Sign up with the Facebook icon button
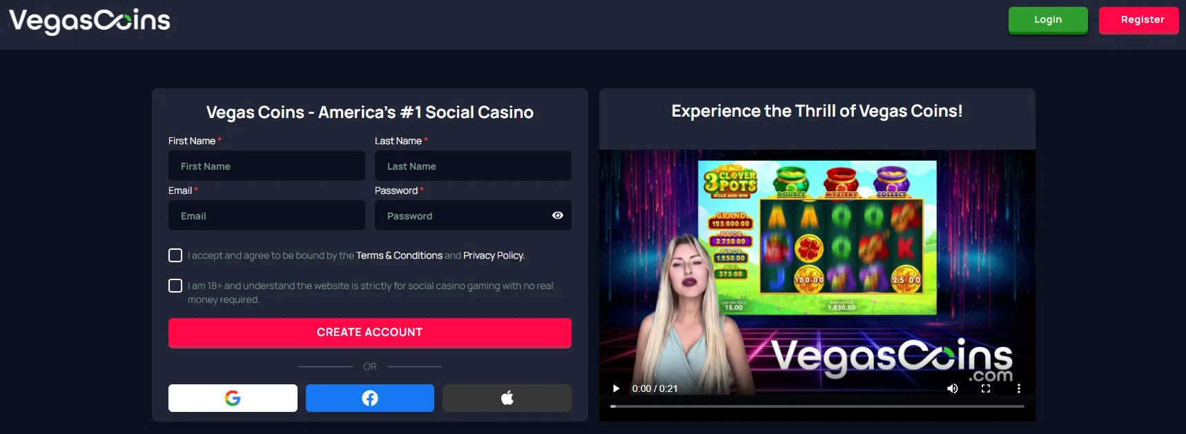This screenshot has height=434, width=1186. (x=370, y=398)
